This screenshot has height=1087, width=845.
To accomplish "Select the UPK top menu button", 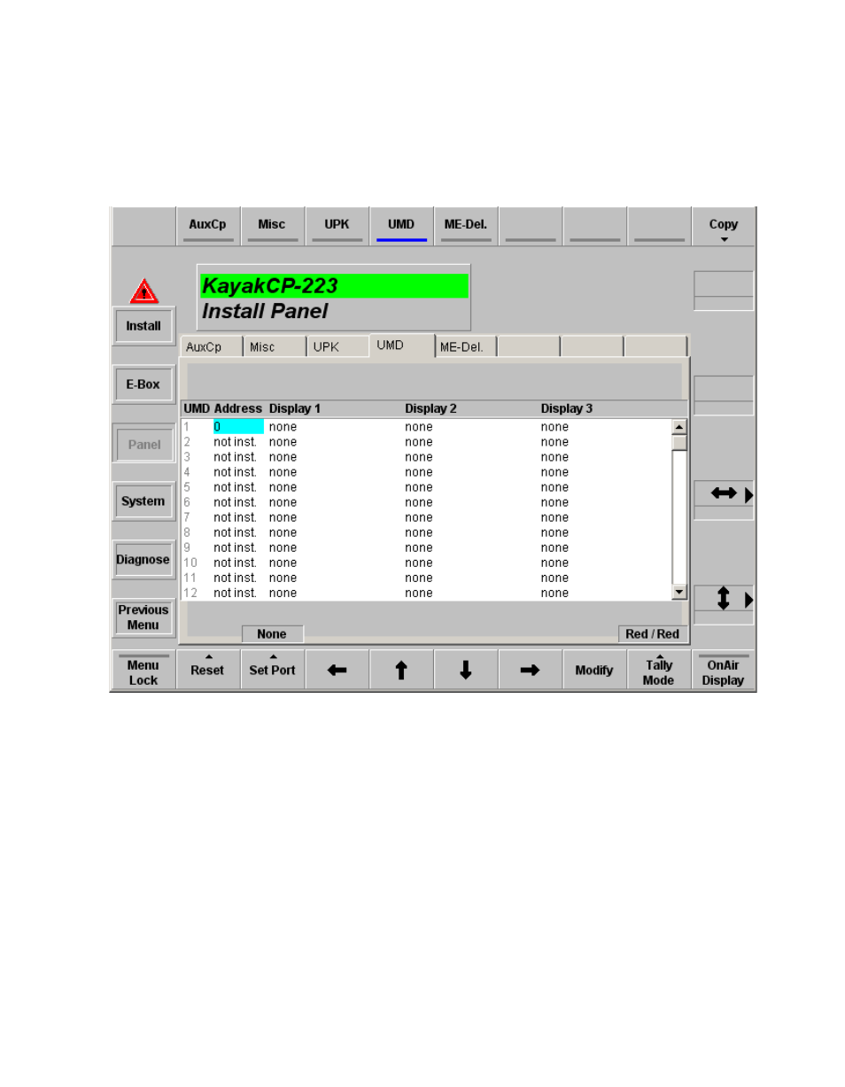I will 337,227.
